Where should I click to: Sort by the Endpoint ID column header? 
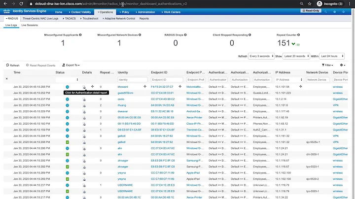pos(159,72)
